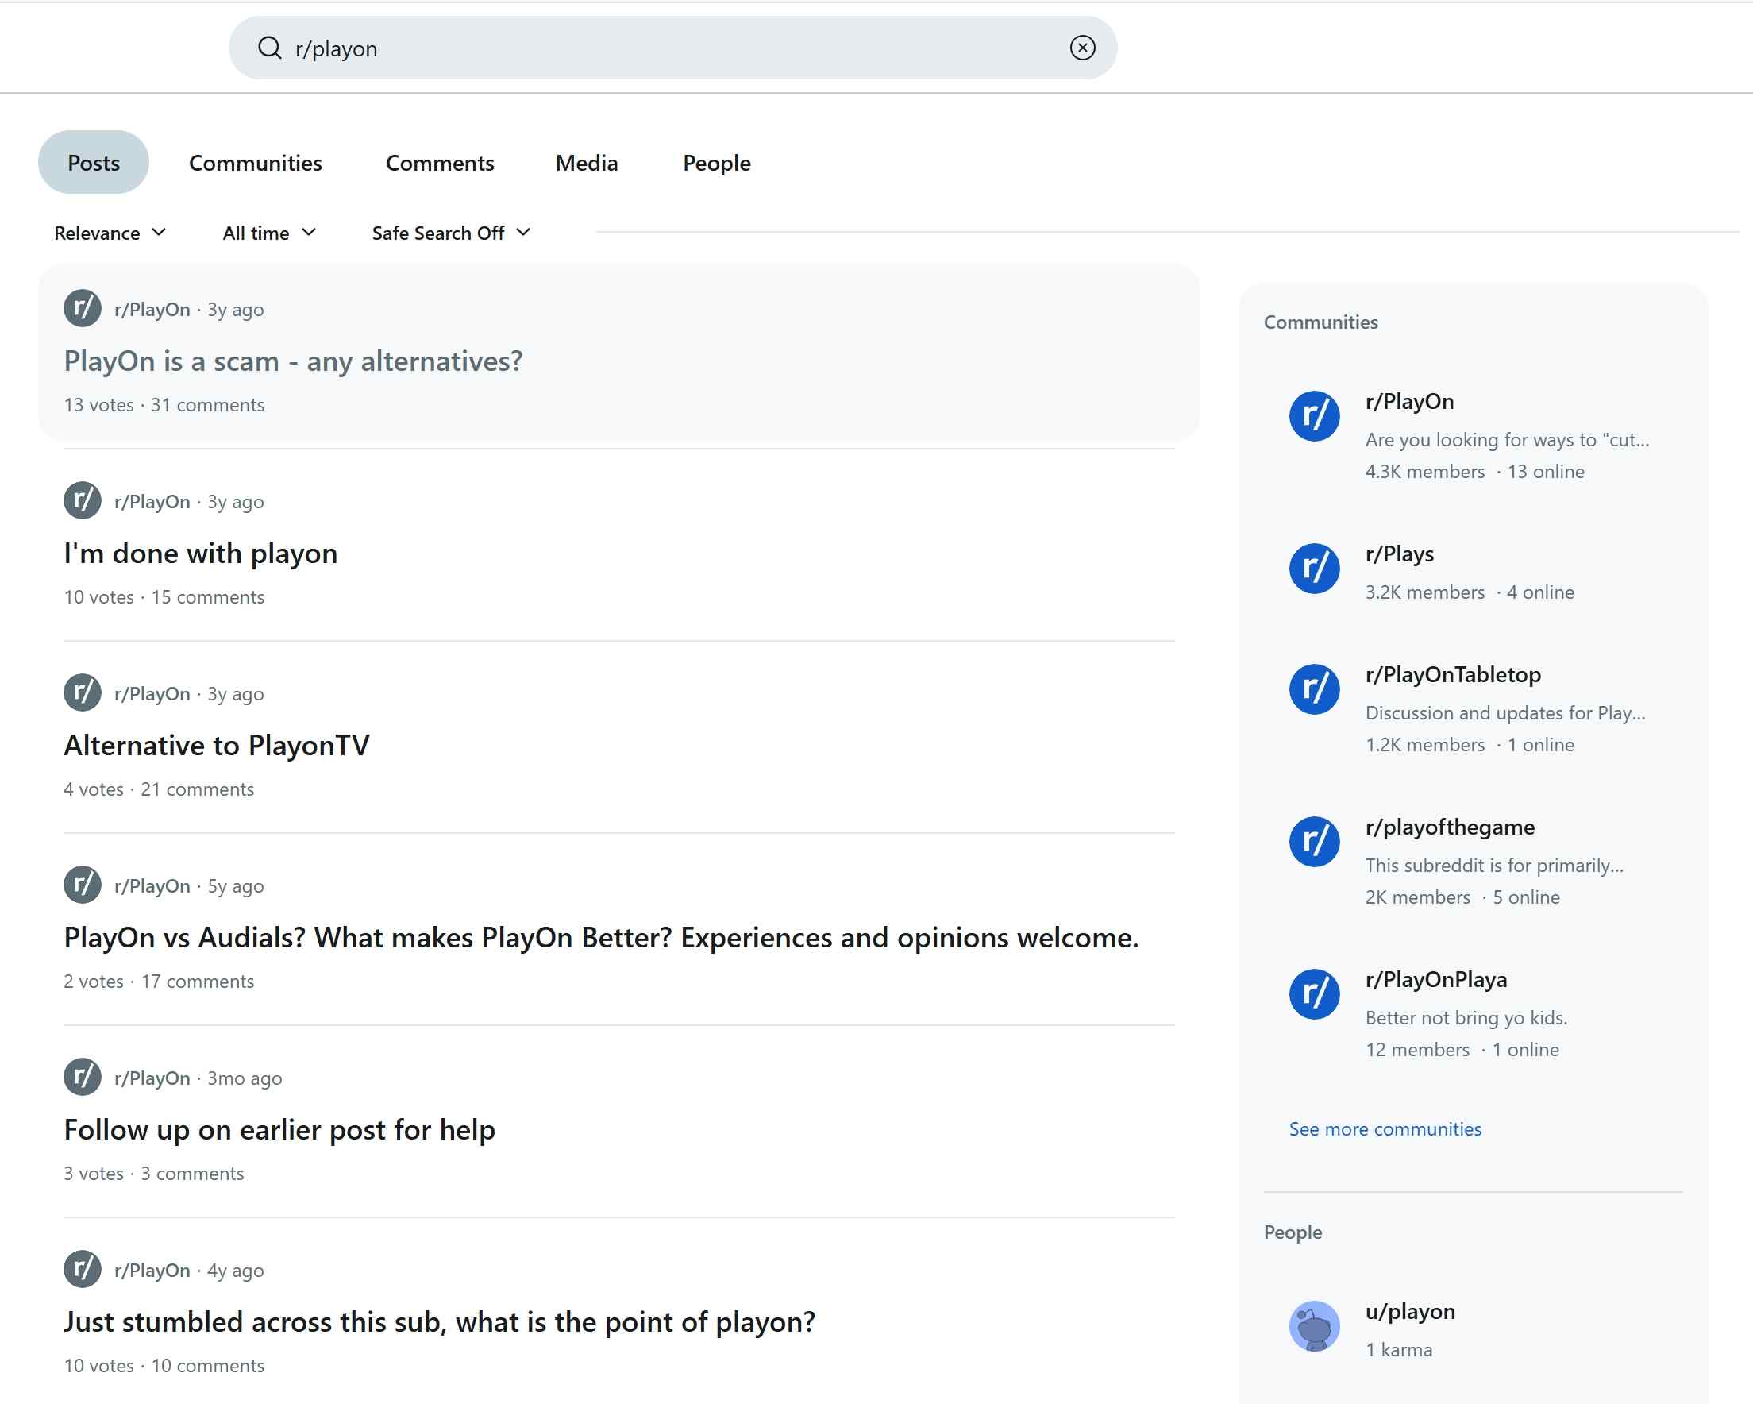1753x1404 pixels.
Task: Open r/PlayOnTabletop community in sidebar
Action: 1453,674
